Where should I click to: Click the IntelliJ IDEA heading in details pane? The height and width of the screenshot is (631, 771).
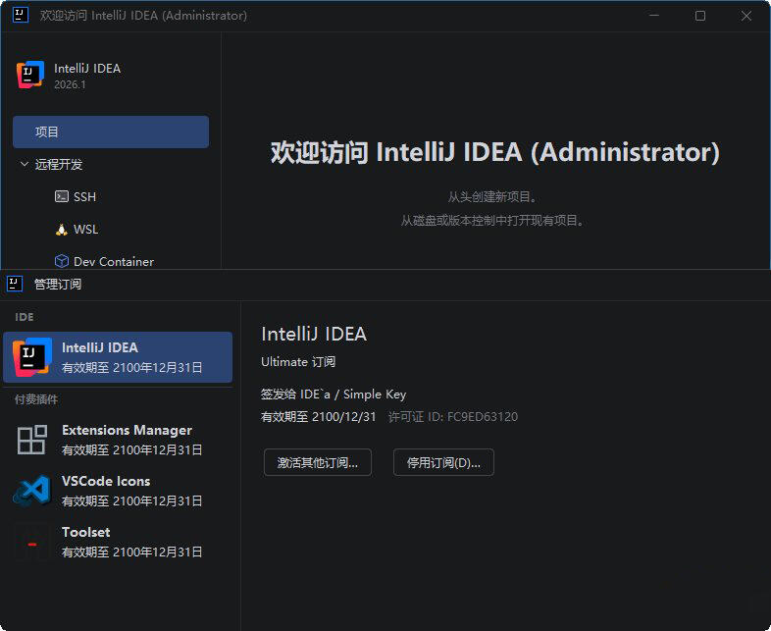314,334
